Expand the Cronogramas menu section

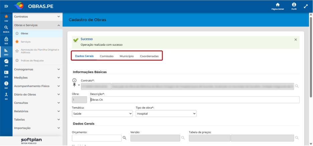(x=37, y=69)
